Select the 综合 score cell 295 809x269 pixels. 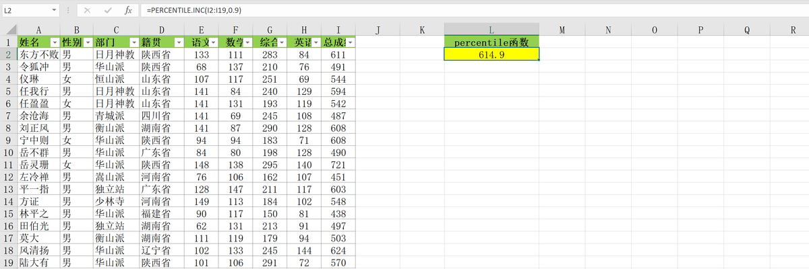(270, 164)
